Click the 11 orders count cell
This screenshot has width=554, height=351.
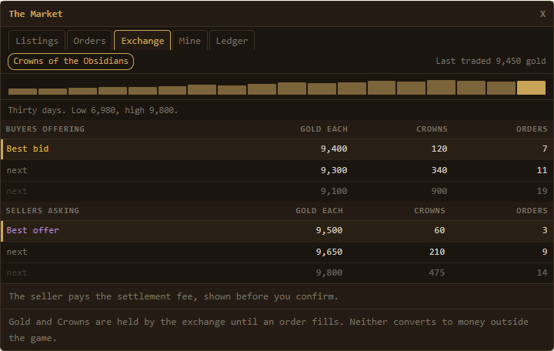(542, 170)
